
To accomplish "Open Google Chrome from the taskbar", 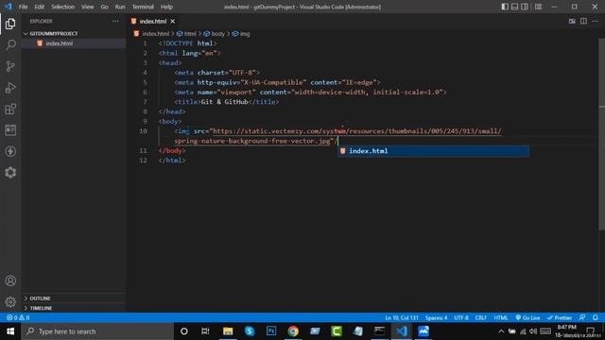I will tap(293, 331).
